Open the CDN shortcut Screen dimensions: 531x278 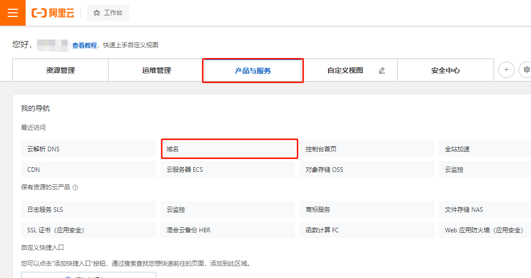click(x=88, y=169)
